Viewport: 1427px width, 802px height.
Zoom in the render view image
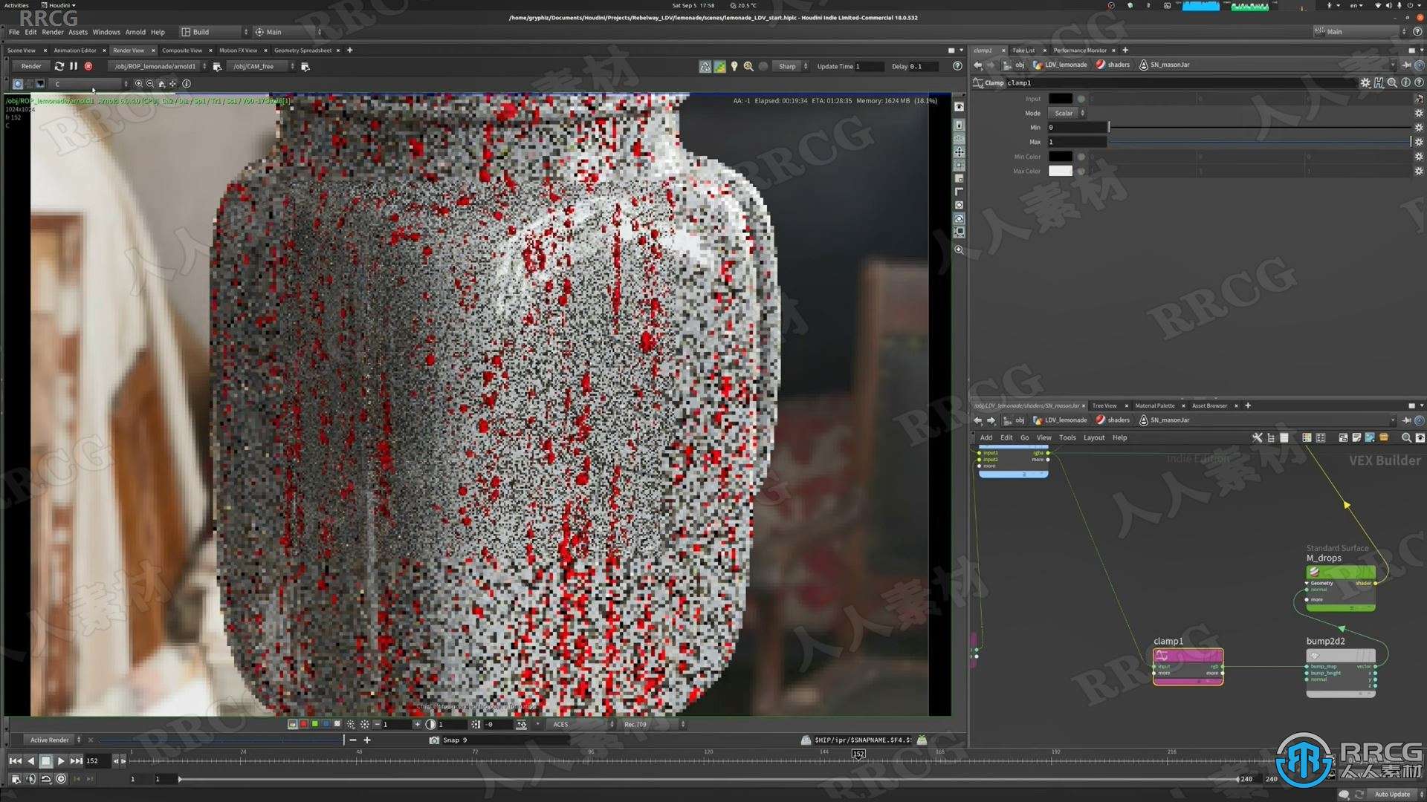138,84
